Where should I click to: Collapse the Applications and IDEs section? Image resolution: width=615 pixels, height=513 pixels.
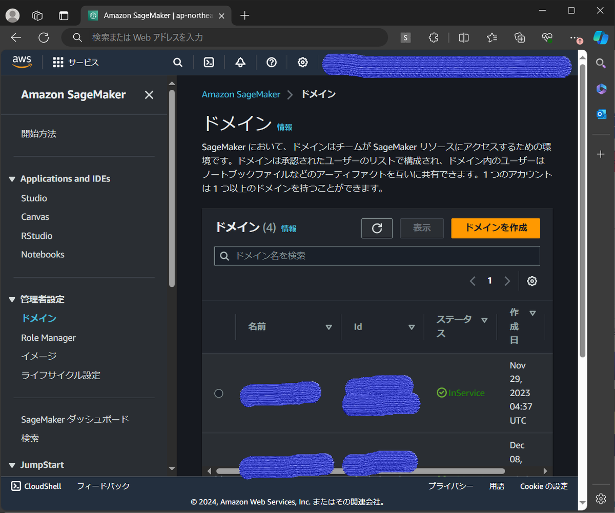pyautogui.click(x=13, y=179)
